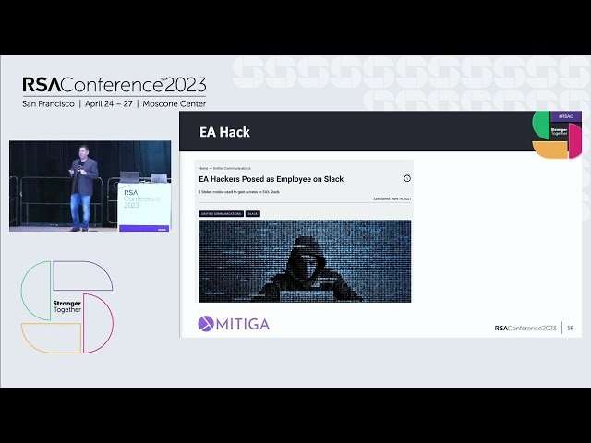This screenshot has width=591, height=443.
Task: Open the Home breadcrumb link
Action: 203,168
